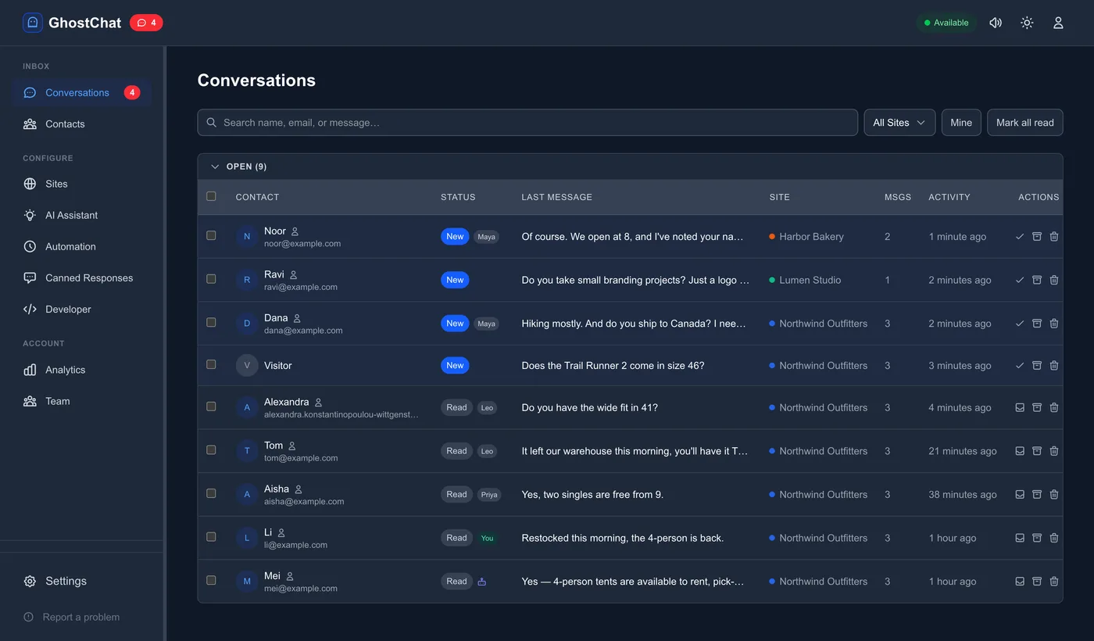Screen dimensions: 1094x641
Task: Select Ravi's row checkbox
Action: pos(211,279)
